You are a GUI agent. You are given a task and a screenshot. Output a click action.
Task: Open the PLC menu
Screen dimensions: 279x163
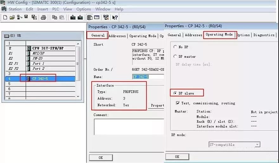(x=55, y=9)
